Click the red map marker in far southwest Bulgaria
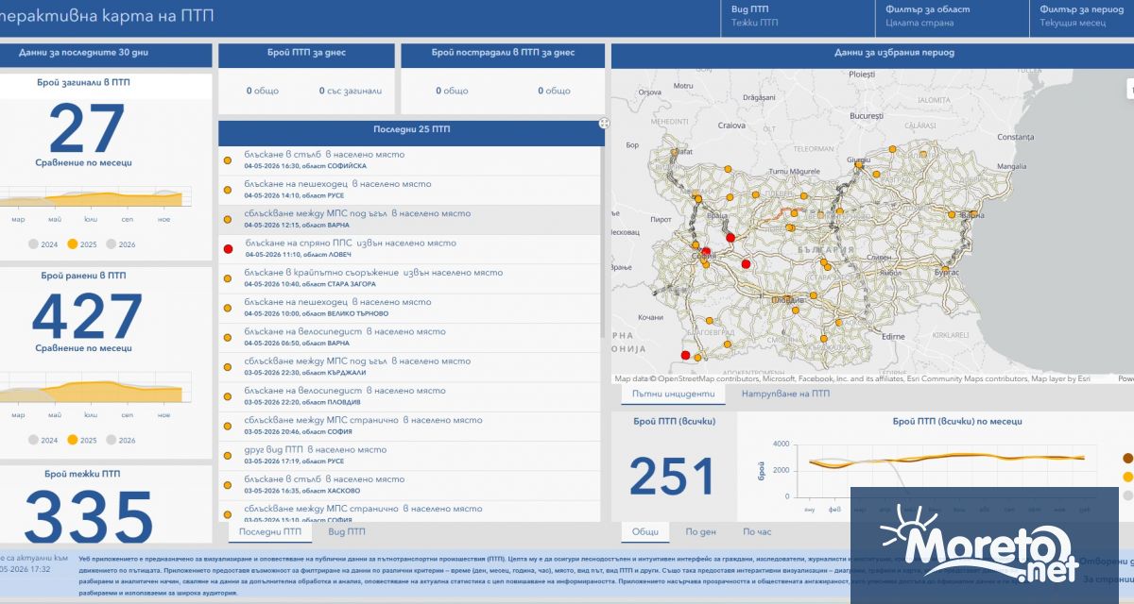Image resolution: width=1134 pixels, height=604 pixels. click(685, 355)
